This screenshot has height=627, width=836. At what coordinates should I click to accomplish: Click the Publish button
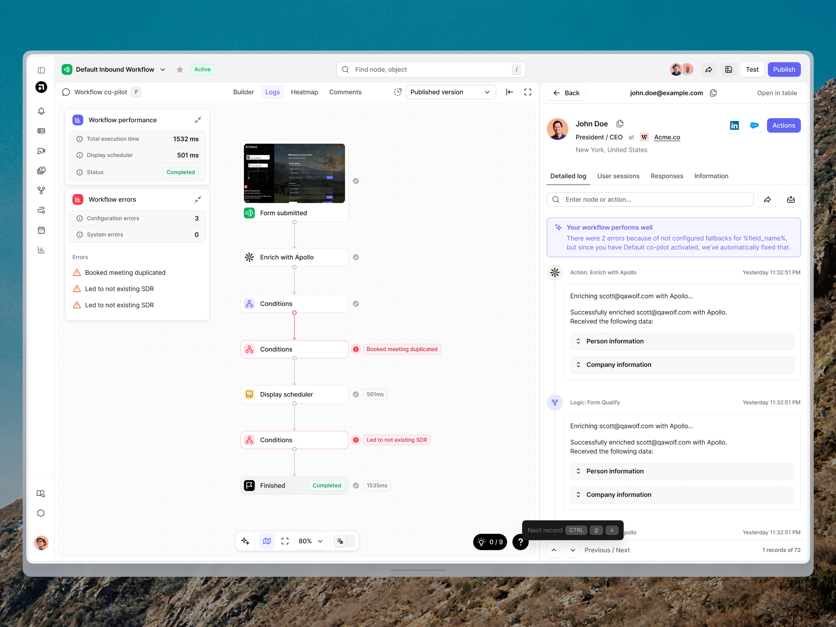pos(784,69)
